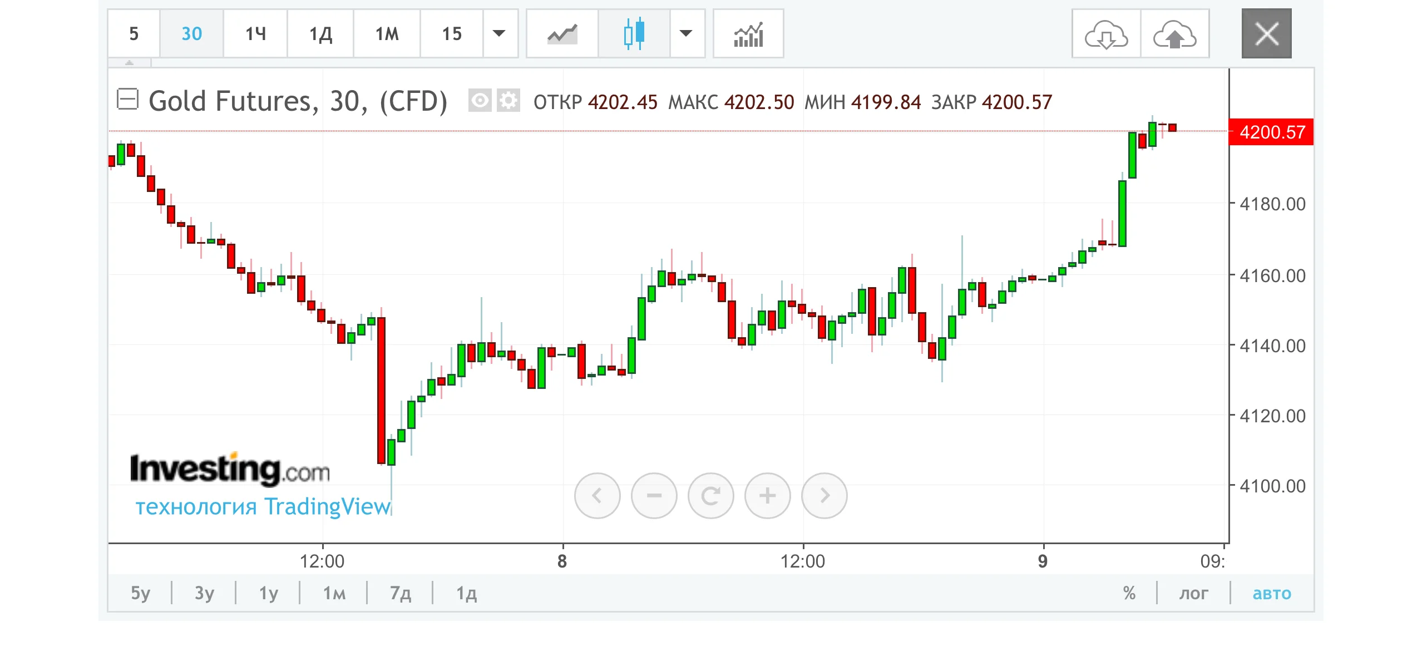Zoom out using the minus button
Screen dimensions: 1422x656
coord(654,495)
